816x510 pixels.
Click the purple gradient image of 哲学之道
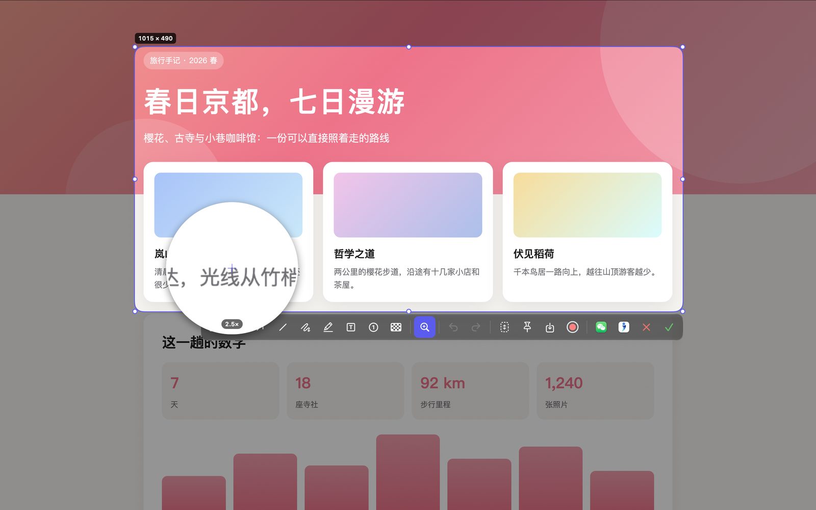[x=408, y=205]
